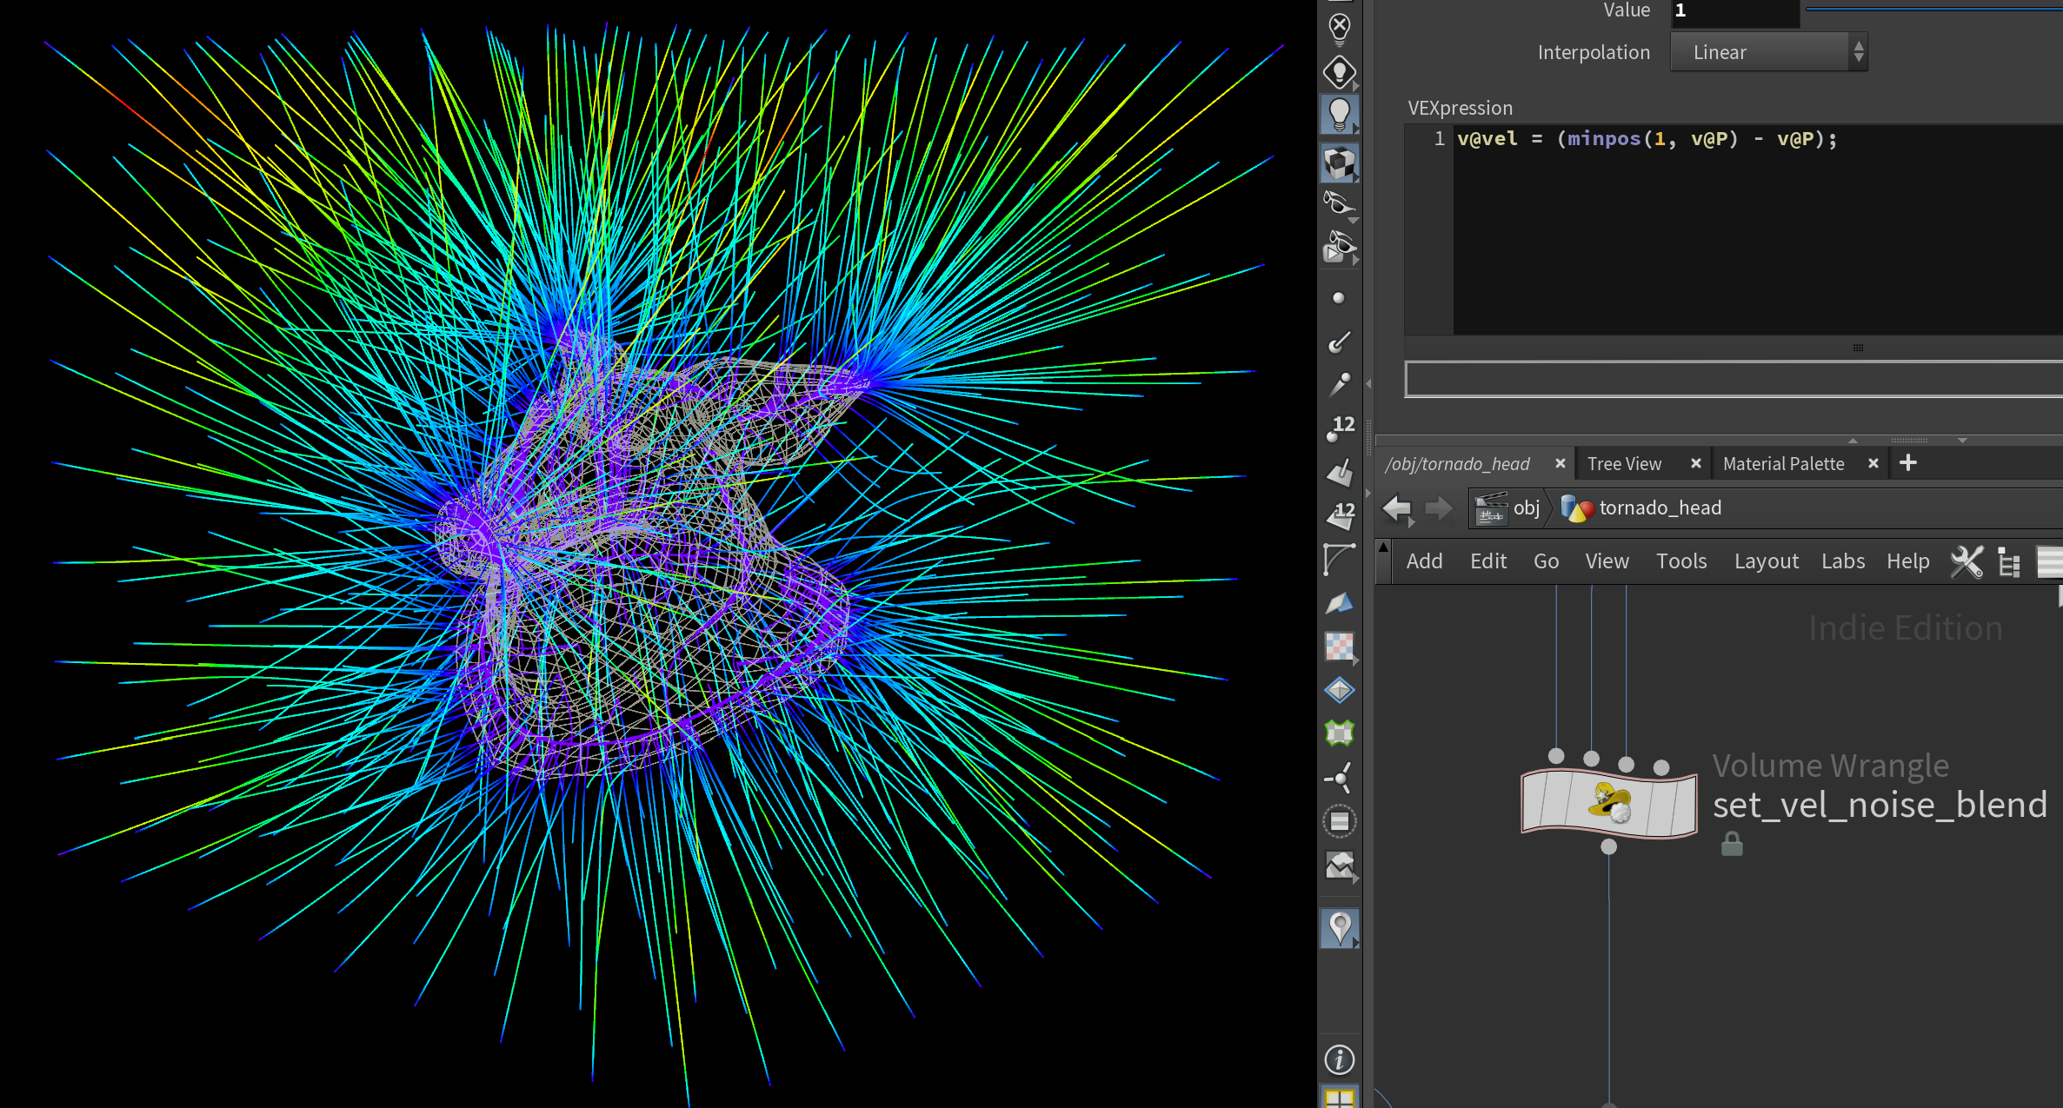Viewport: 2063px width, 1108px height.
Task: Click the disable lighting crossed-bulb icon
Action: point(1340,28)
